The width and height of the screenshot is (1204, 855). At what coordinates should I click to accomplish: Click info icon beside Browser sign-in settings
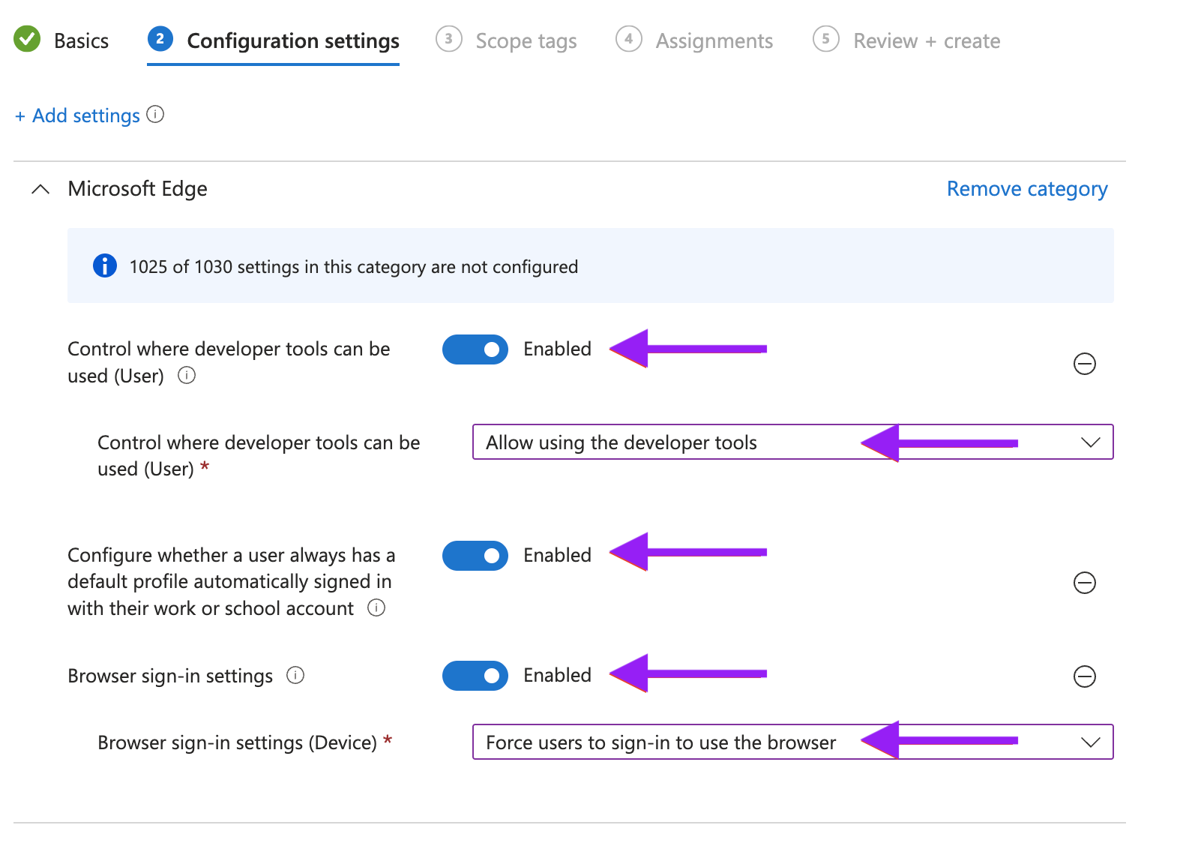[x=296, y=675]
